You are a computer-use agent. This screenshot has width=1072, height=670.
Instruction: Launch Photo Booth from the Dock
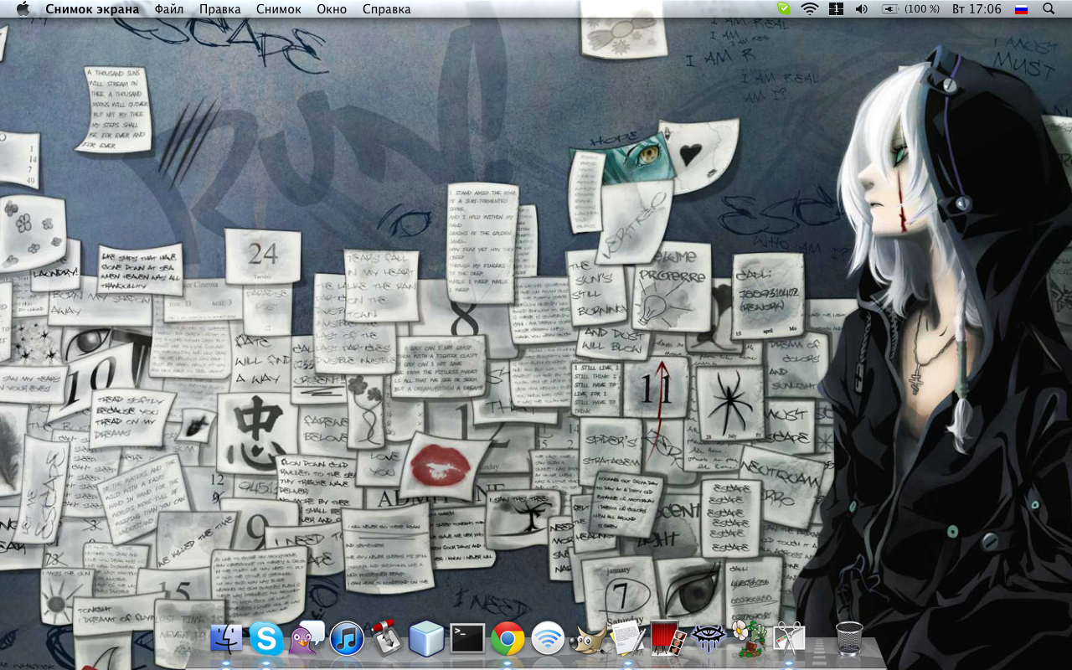(668, 638)
